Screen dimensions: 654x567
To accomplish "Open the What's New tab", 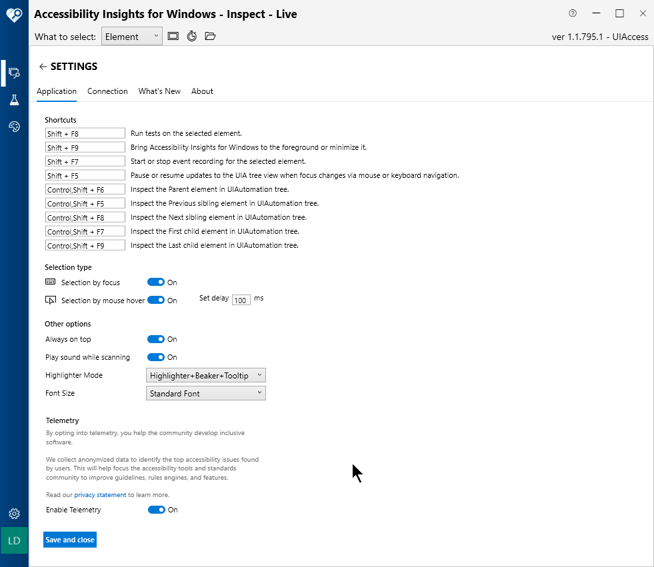I will pyautogui.click(x=159, y=91).
